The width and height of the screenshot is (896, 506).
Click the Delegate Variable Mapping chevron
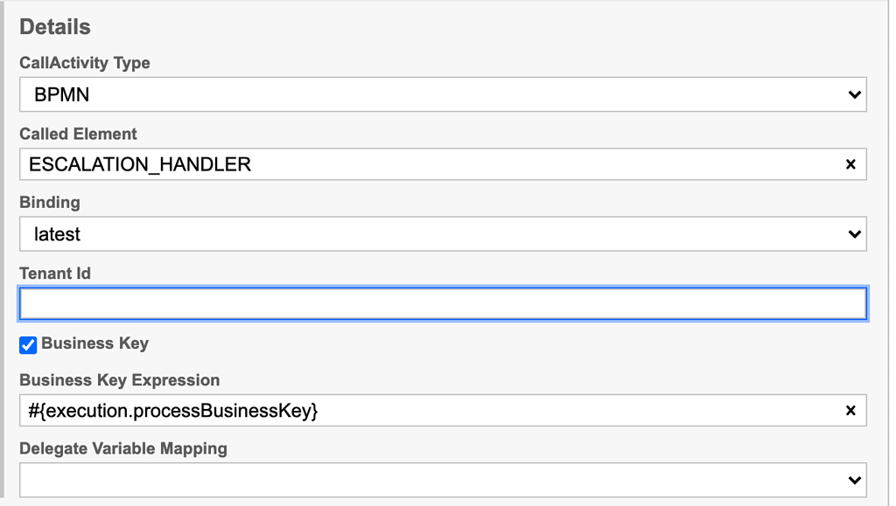point(854,480)
